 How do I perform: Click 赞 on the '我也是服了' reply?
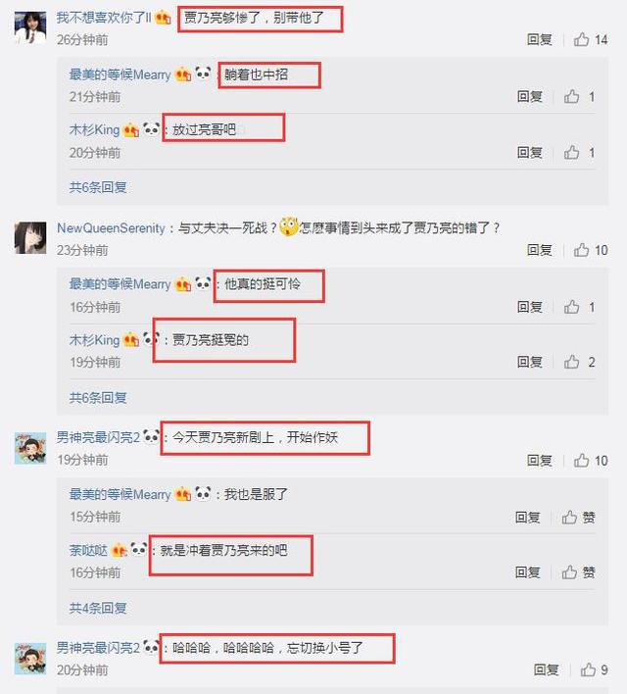click(x=578, y=517)
